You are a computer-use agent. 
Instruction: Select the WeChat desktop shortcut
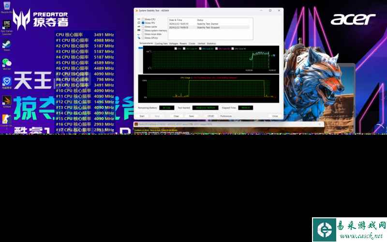click(7, 64)
